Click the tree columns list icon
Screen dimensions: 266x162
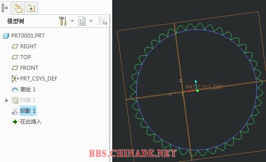[x=82, y=21]
